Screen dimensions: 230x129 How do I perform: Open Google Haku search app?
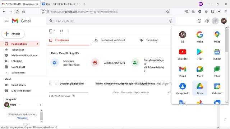click(x=200, y=37)
